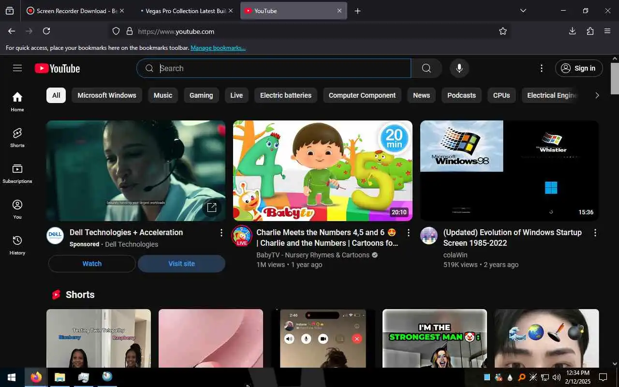Open the Manage bookmarks link
The height and width of the screenshot is (387, 619).
pyautogui.click(x=218, y=48)
